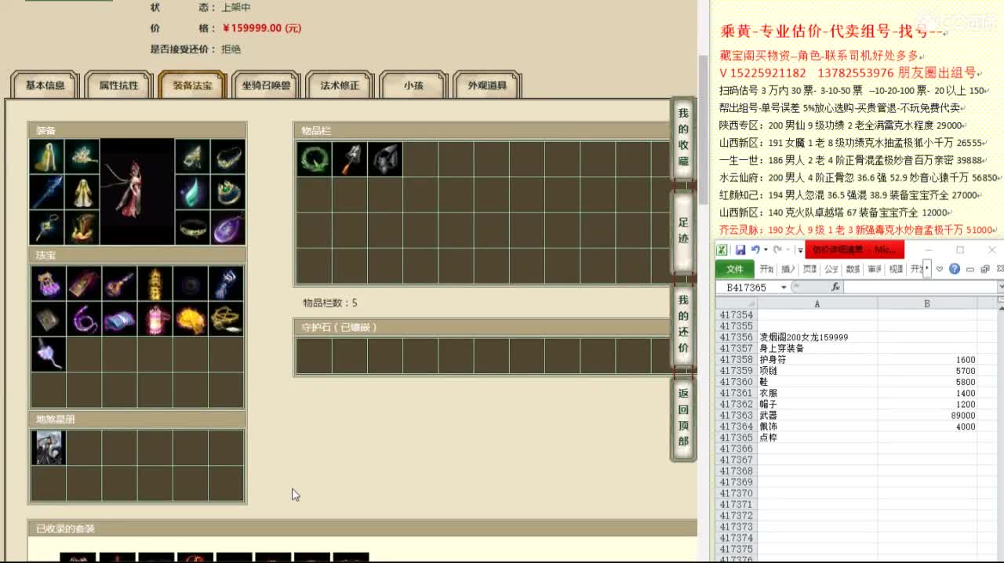Select cell 凌烟阁200女龙159999
Screen dimensions: 1004x563
click(x=817, y=337)
